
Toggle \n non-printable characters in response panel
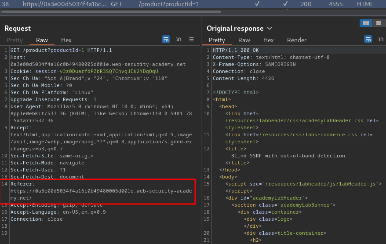(x=381, y=40)
